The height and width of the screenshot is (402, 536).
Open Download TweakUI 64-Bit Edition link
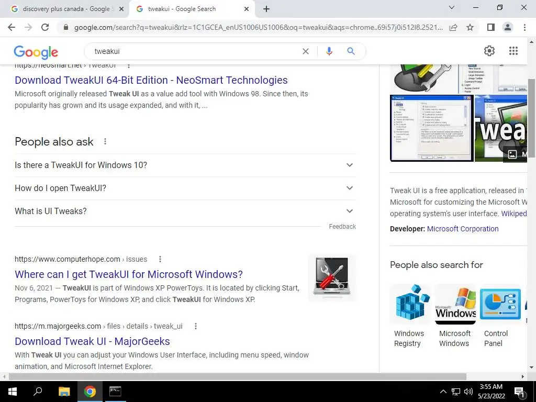(x=151, y=80)
